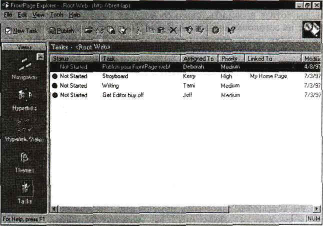Click the Delete X icon
323x226 pixels.
click(x=173, y=30)
